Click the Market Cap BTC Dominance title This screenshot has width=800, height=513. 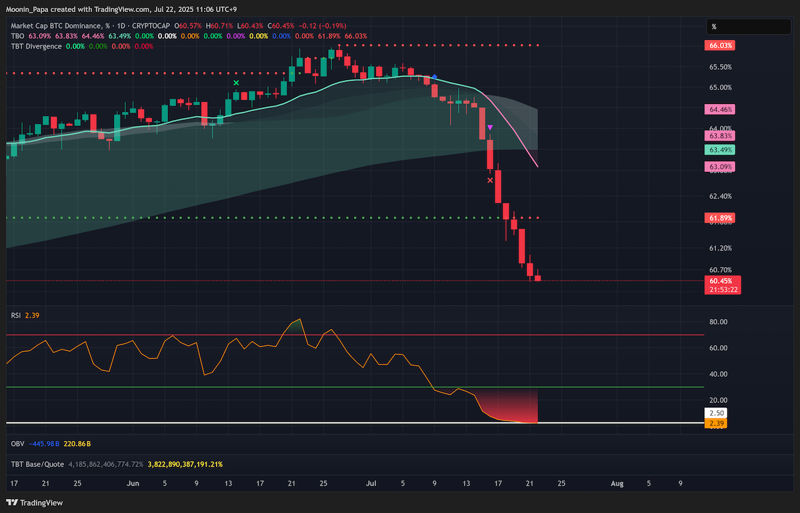[x=56, y=26]
